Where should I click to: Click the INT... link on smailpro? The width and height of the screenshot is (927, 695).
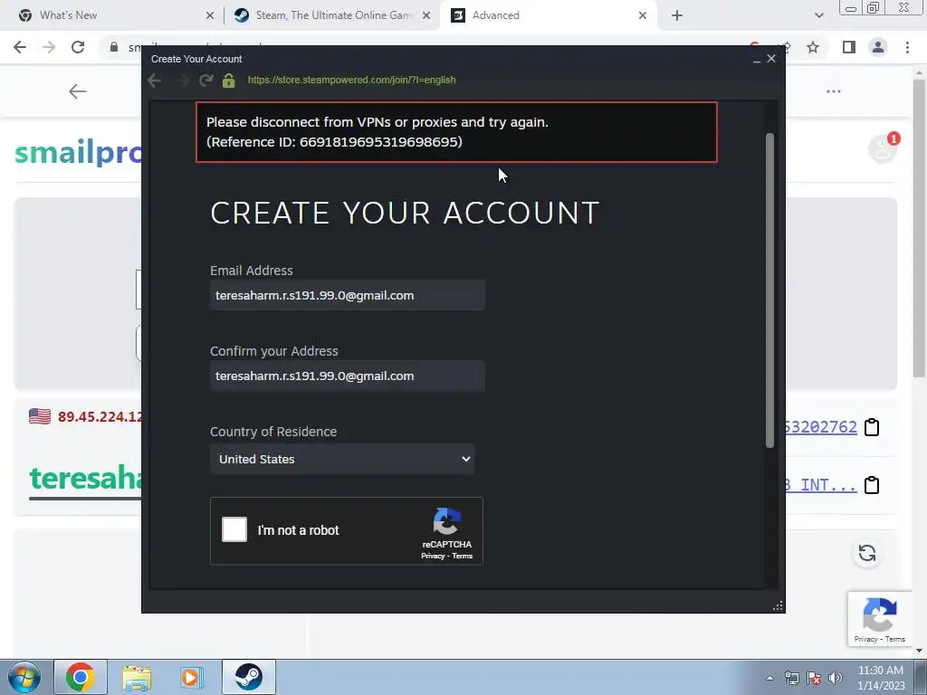point(821,485)
